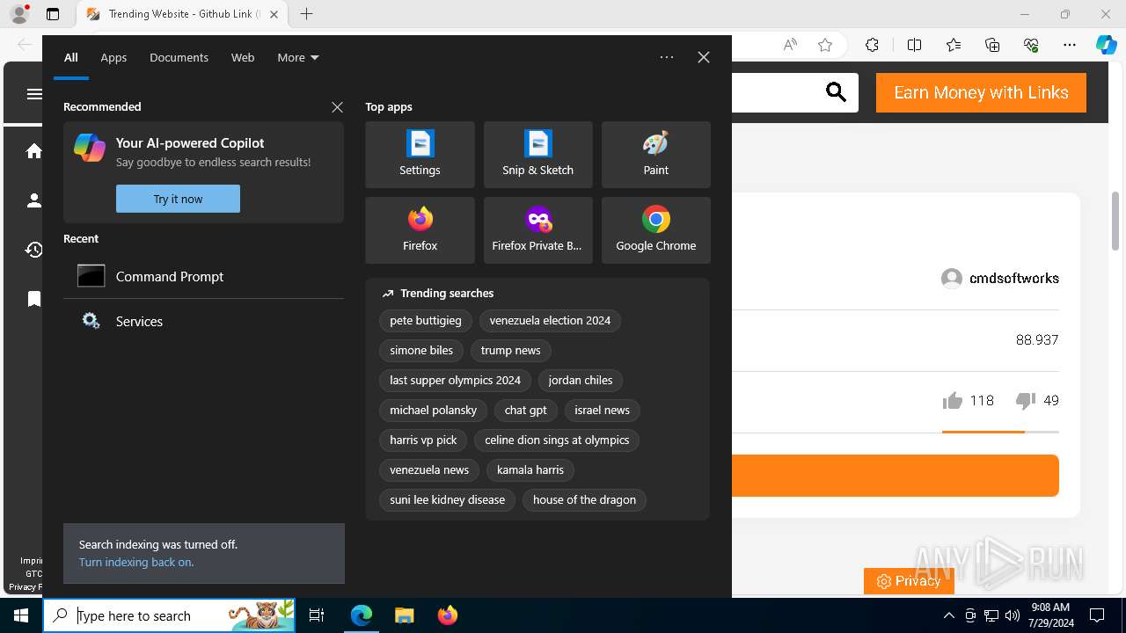Open the website hamburger menu
The image size is (1126, 633).
[34, 94]
